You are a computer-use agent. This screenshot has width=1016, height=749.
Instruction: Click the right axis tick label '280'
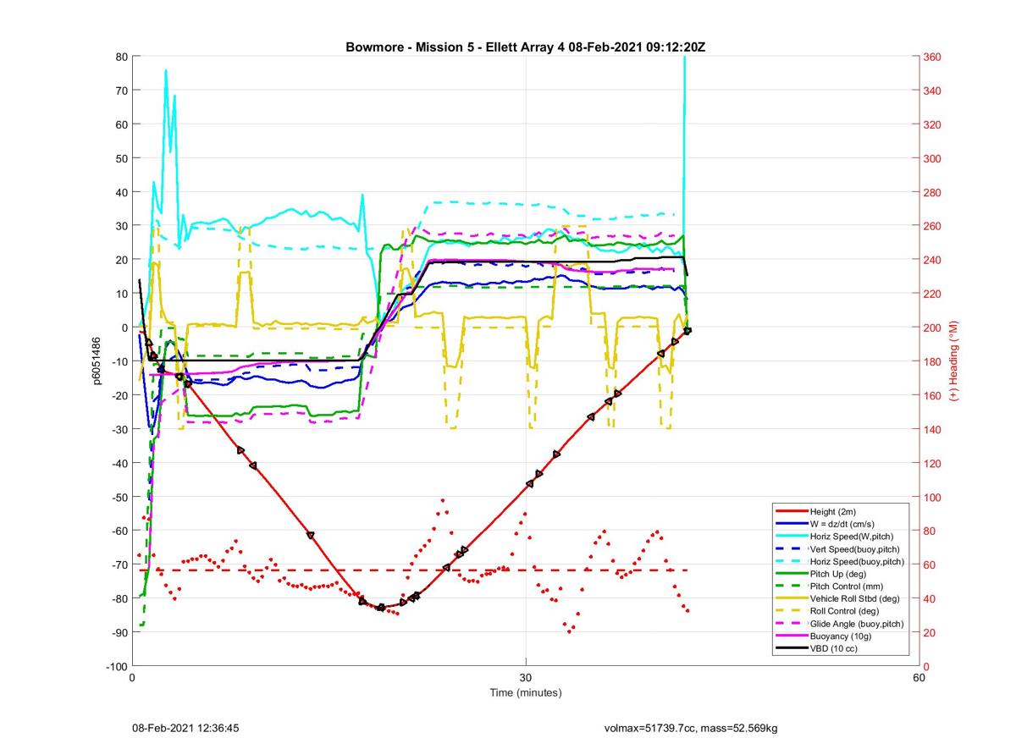coord(931,192)
